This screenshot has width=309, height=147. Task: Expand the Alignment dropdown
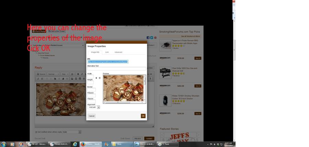(x=99, y=107)
